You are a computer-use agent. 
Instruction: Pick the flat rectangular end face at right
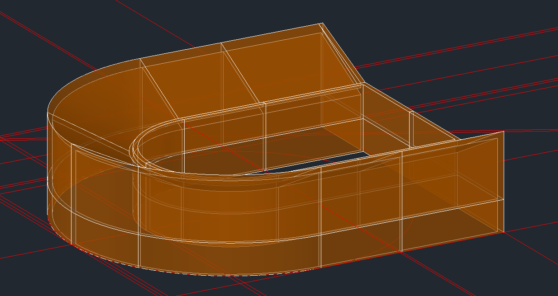[x=453, y=192]
